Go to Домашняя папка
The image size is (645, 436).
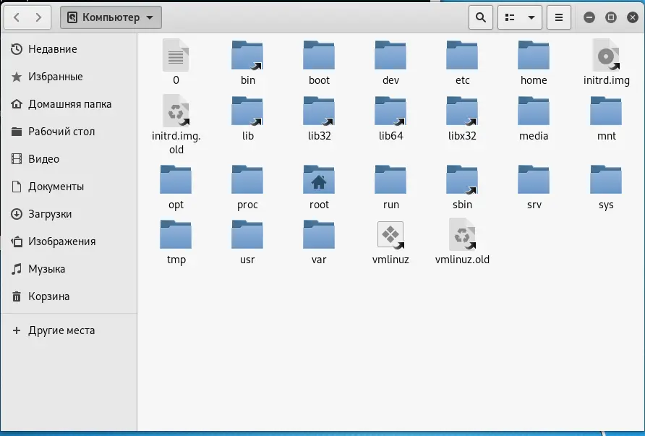tap(69, 104)
